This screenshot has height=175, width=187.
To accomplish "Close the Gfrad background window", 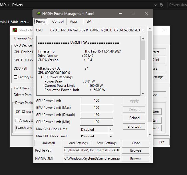I will click(x=164, y=30).
